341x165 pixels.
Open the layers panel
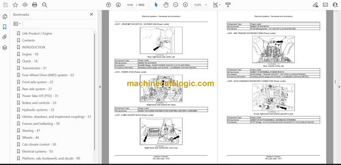[5, 48]
